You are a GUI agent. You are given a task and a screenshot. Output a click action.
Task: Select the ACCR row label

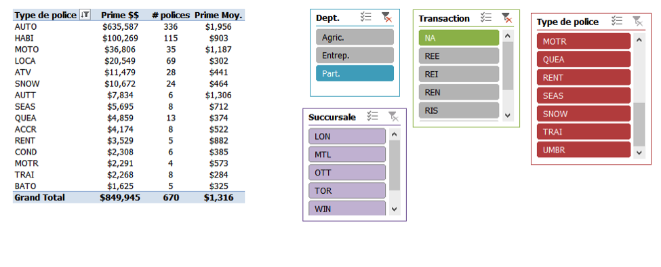pos(25,129)
